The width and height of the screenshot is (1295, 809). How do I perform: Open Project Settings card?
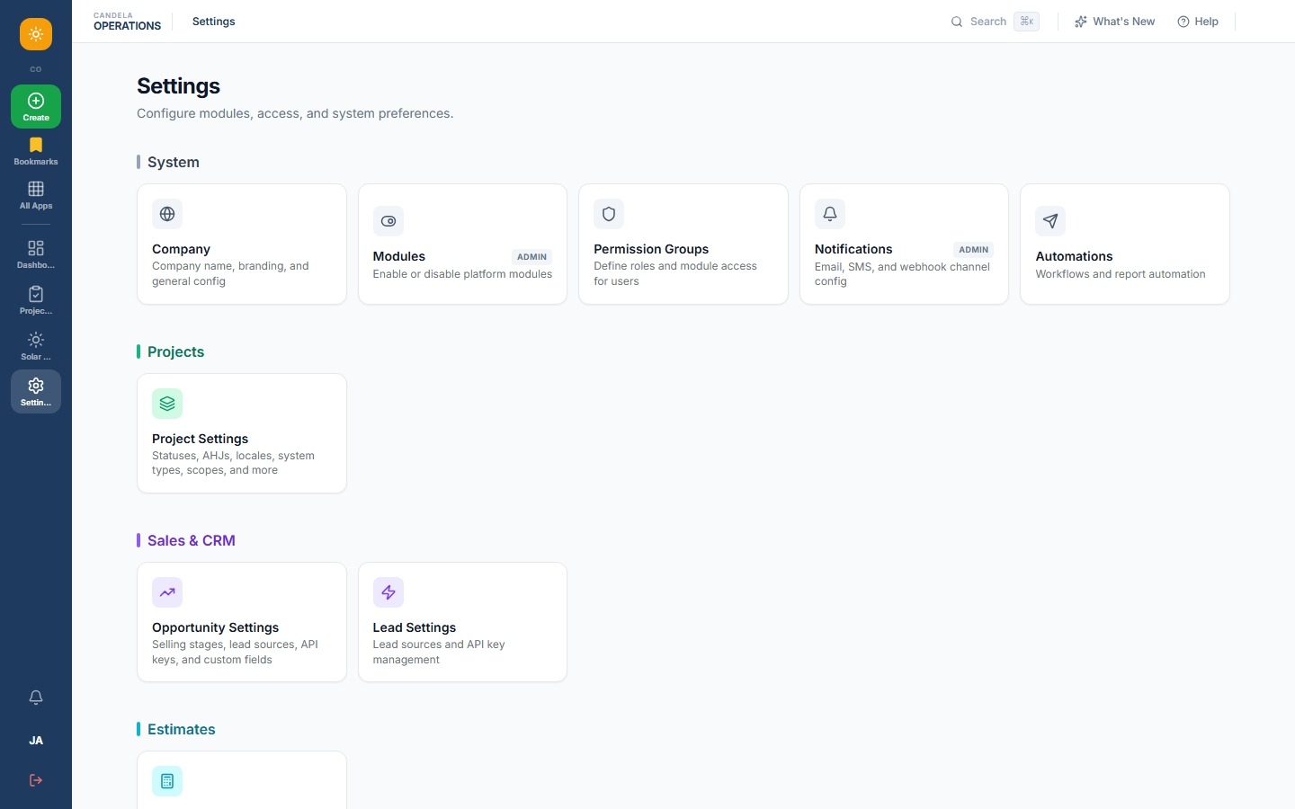click(242, 433)
